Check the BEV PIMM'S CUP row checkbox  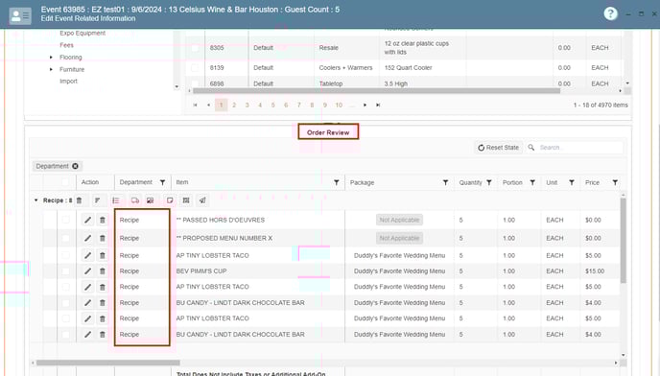click(x=65, y=271)
